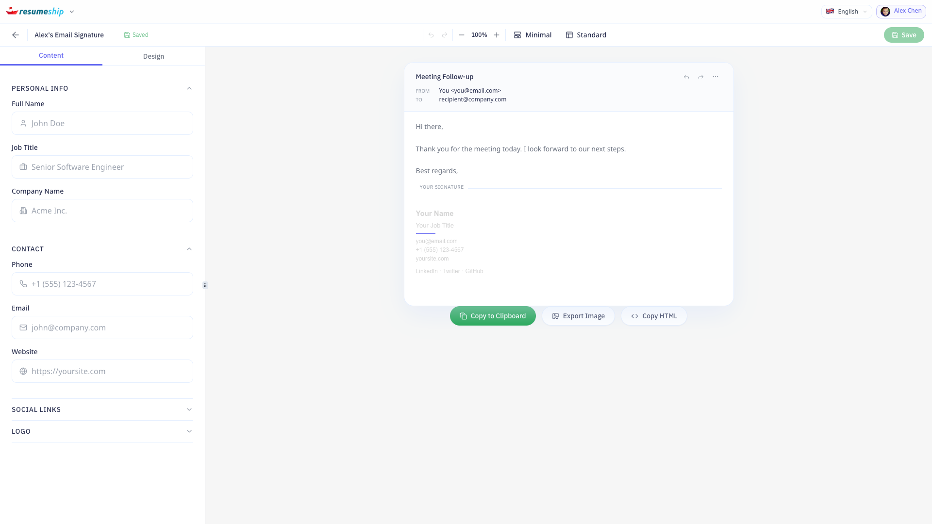
Task: Expand the SOCIAL LINKS section
Action: pos(189,409)
